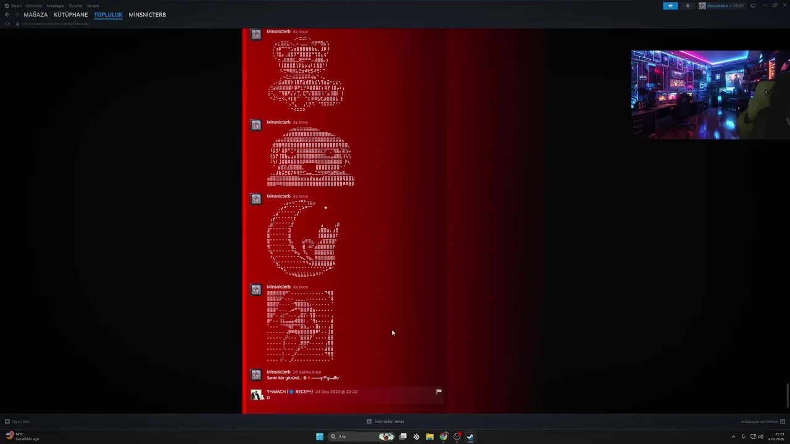This screenshot has width=790, height=444.
Task: Open announcements via blue megaphone button
Action: (670, 6)
